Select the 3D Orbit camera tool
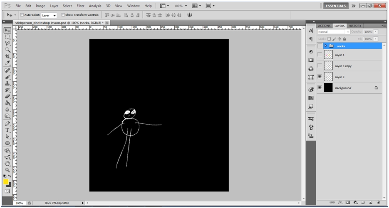The image size is (389, 208). pos(7,157)
